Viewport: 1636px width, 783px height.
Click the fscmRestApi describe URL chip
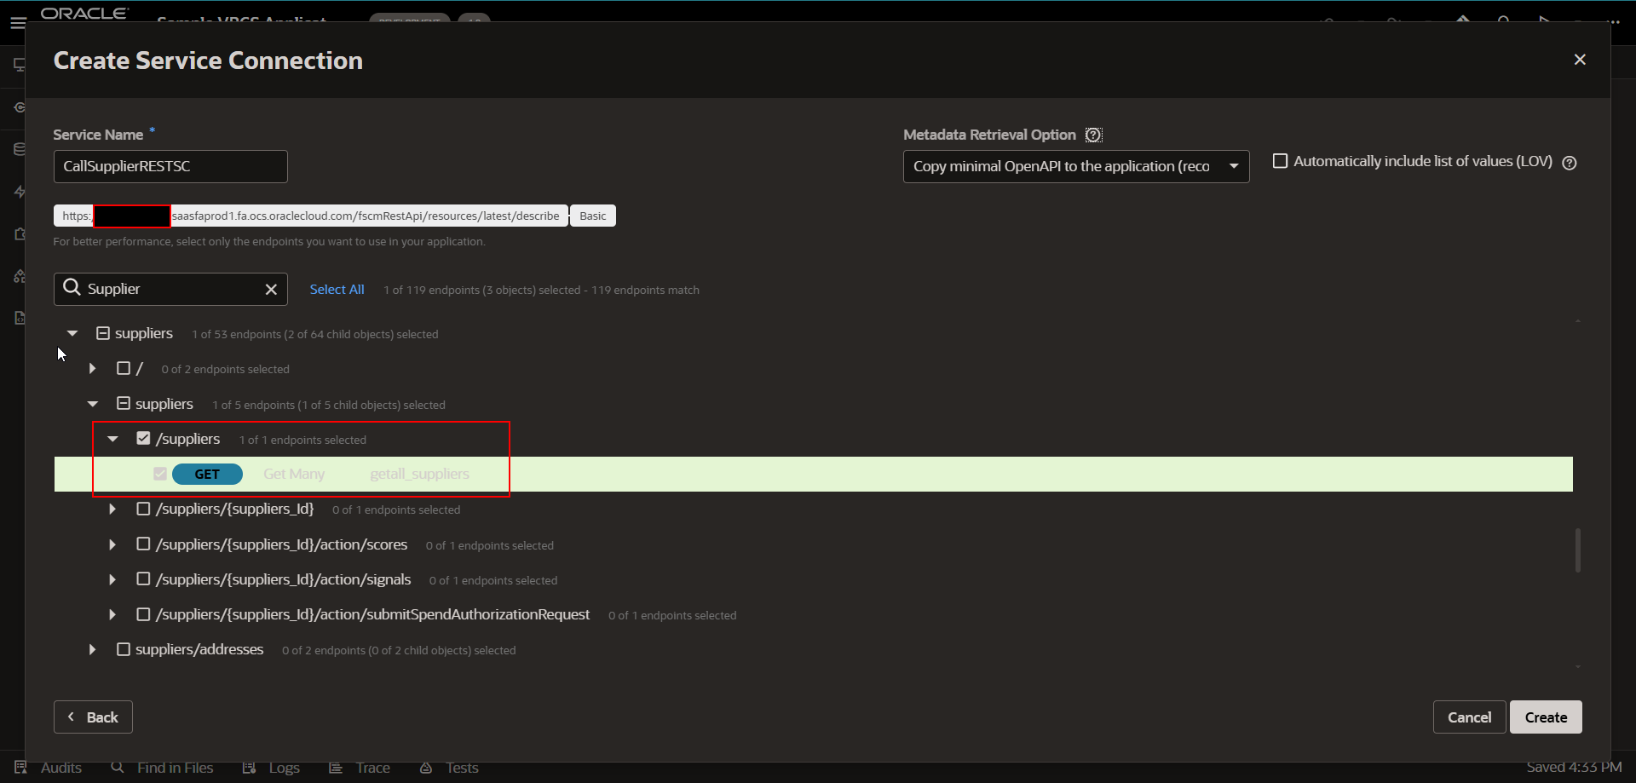coord(311,216)
